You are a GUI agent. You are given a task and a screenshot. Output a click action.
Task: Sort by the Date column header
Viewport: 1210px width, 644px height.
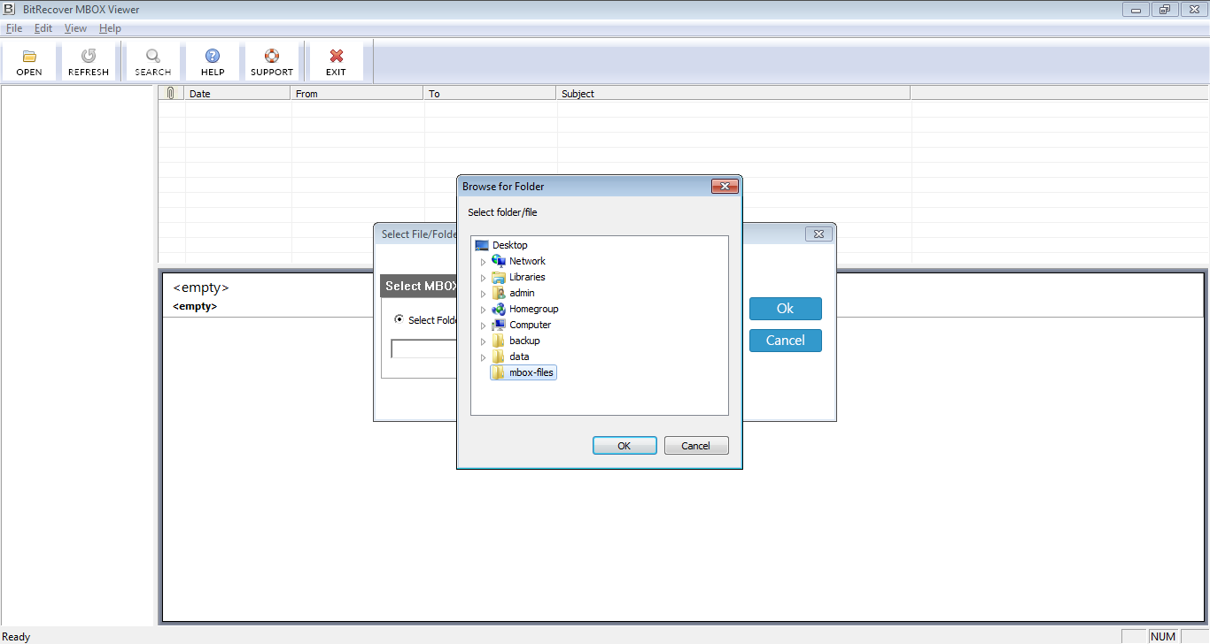pos(238,93)
